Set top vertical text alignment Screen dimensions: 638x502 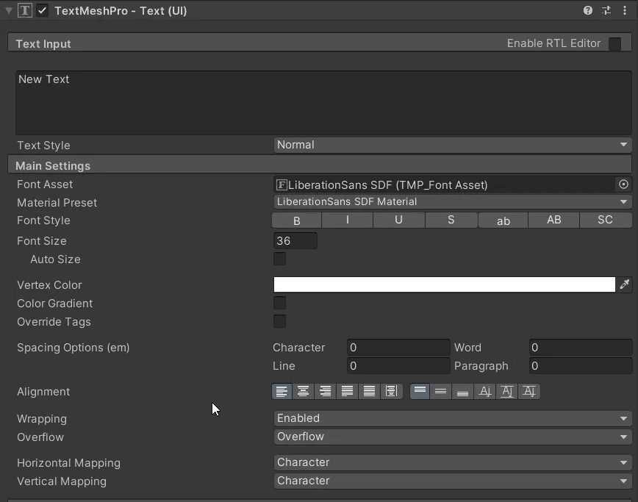(420, 391)
